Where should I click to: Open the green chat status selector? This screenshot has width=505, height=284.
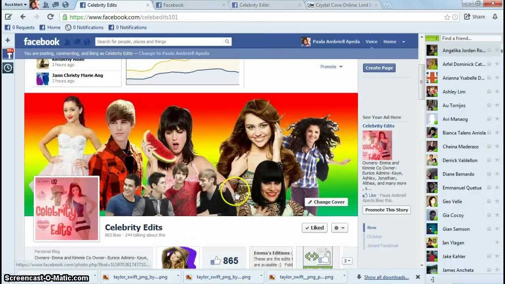point(432,38)
